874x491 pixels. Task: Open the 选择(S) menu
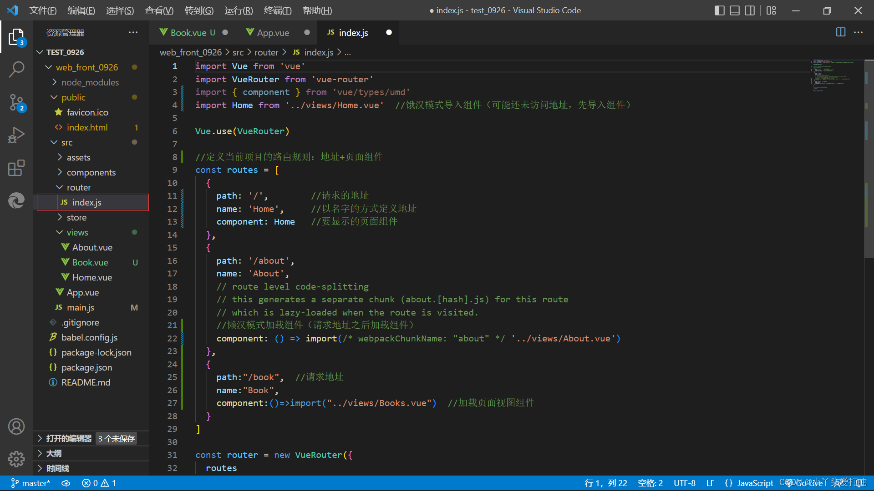(x=120, y=10)
